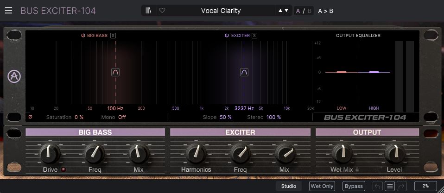
Task: Copy settings with A > B button
Action: click(x=326, y=11)
